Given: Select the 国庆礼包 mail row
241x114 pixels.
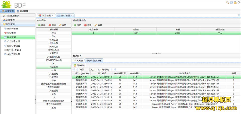Looking at the screenshot, I should coord(54,46).
